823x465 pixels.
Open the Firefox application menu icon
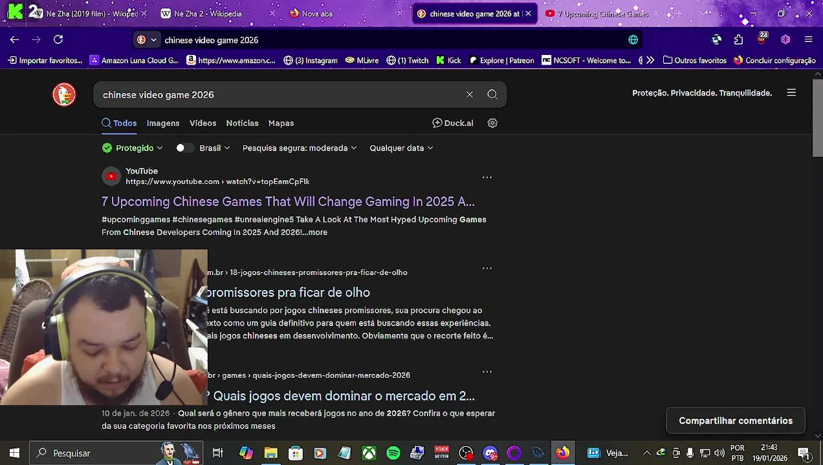click(x=808, y=39)
